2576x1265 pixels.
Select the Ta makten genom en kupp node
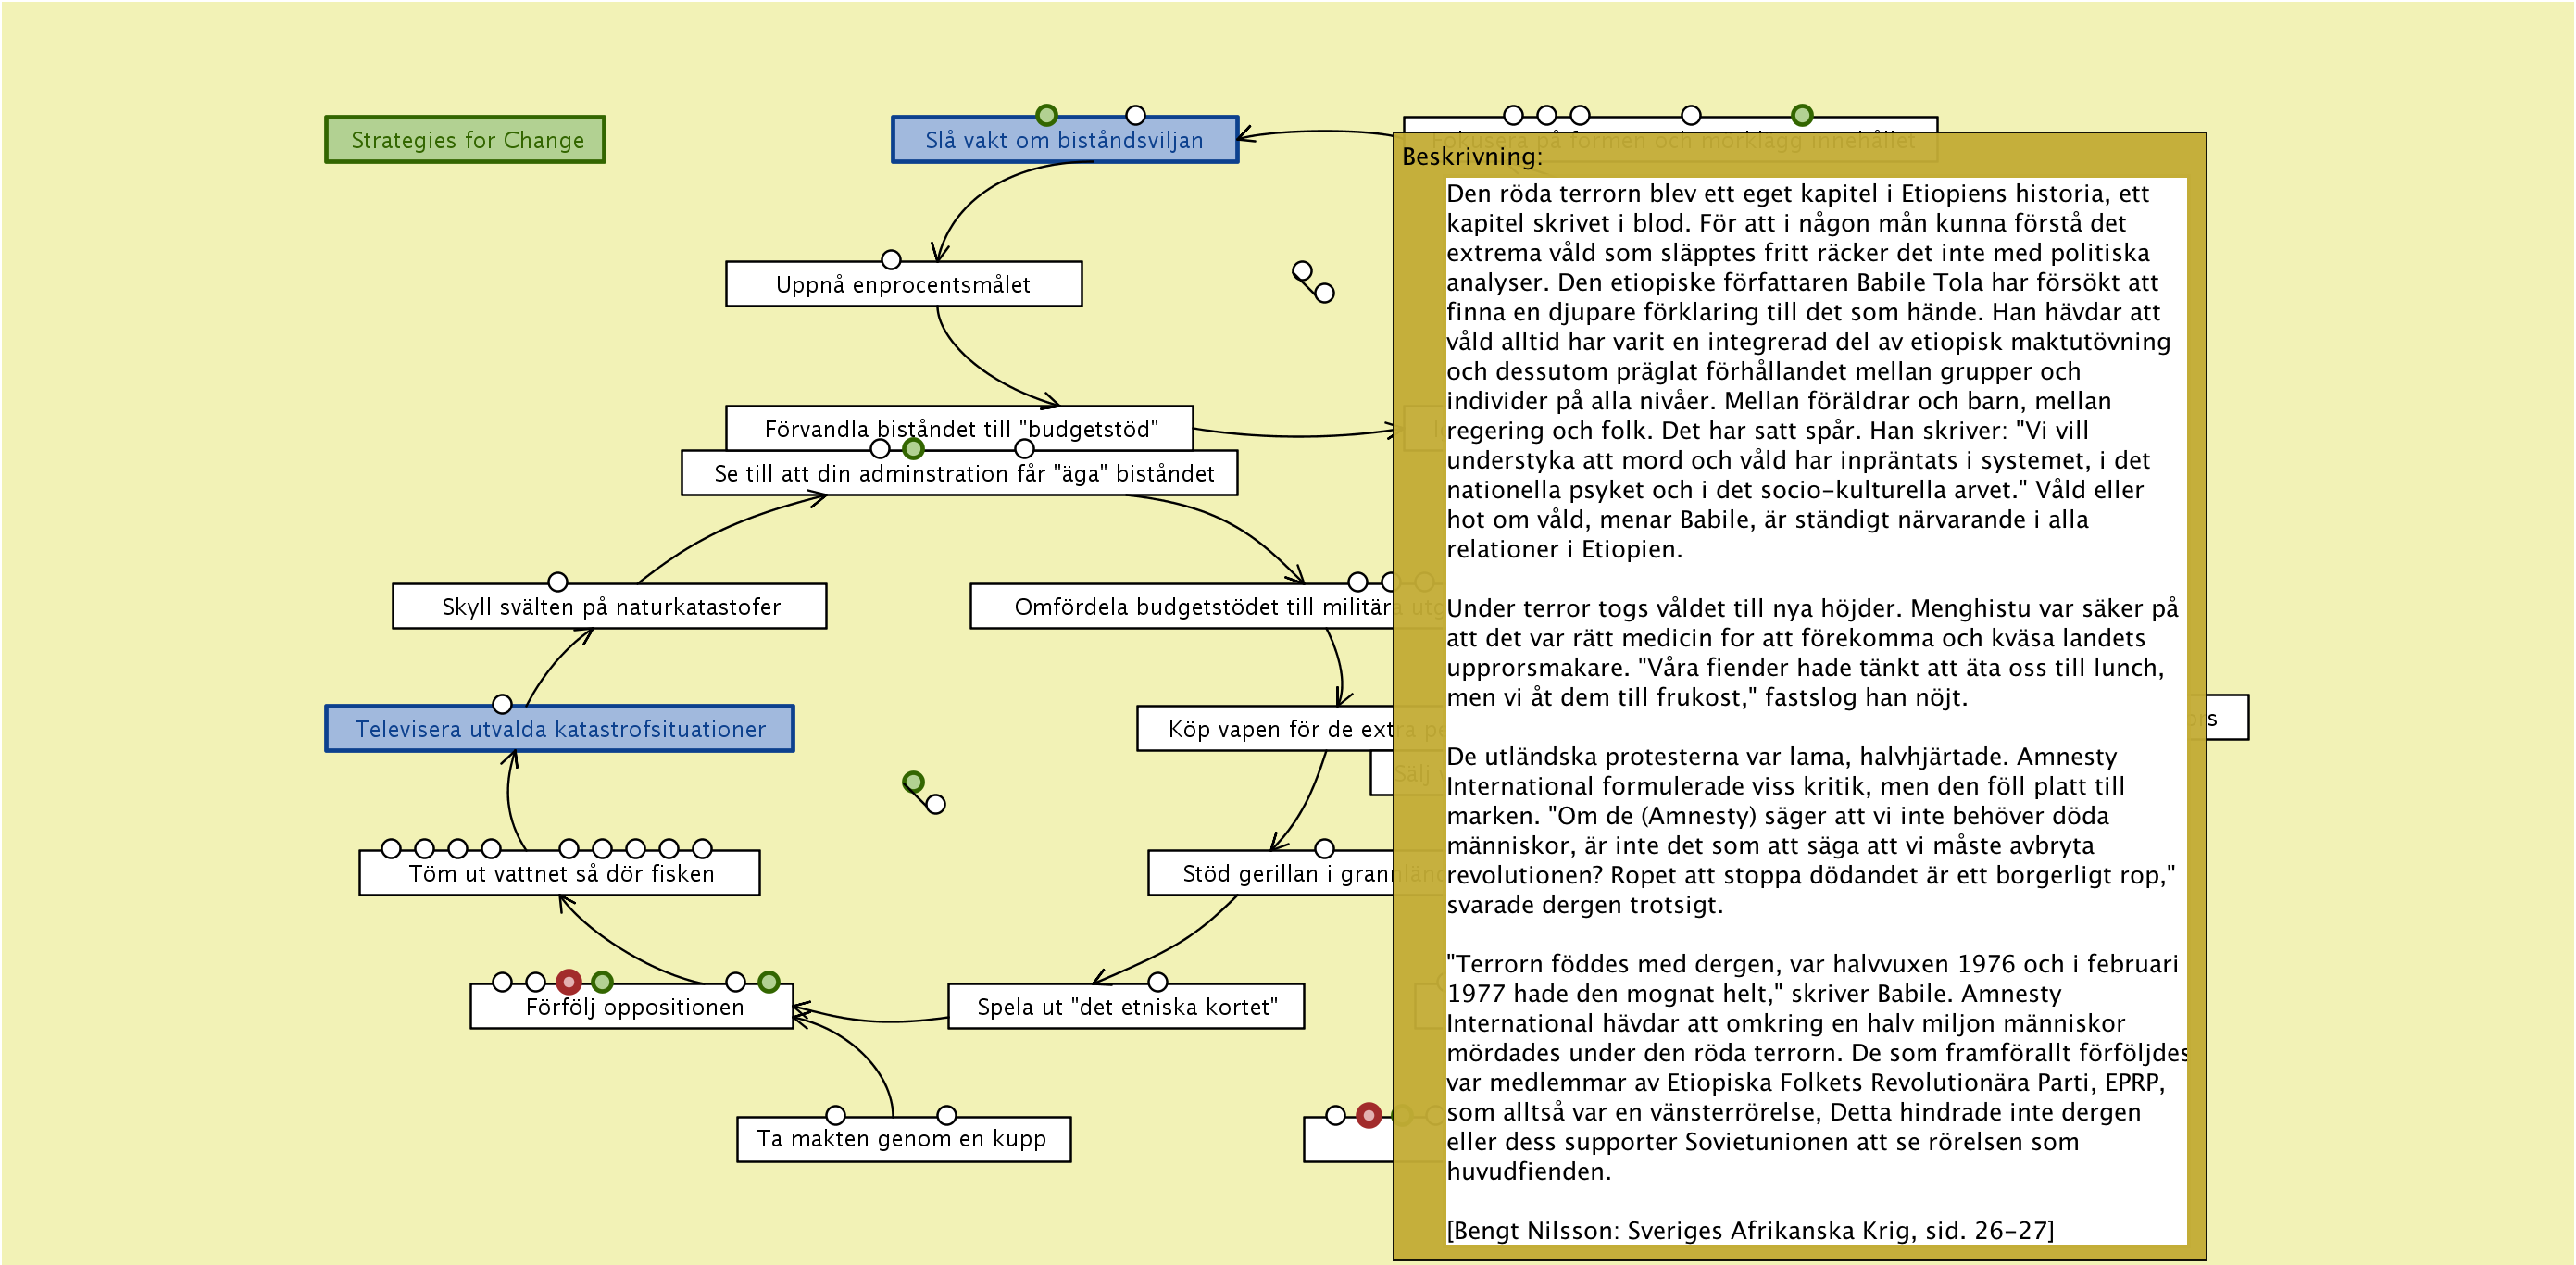(x=903, y=1140)
